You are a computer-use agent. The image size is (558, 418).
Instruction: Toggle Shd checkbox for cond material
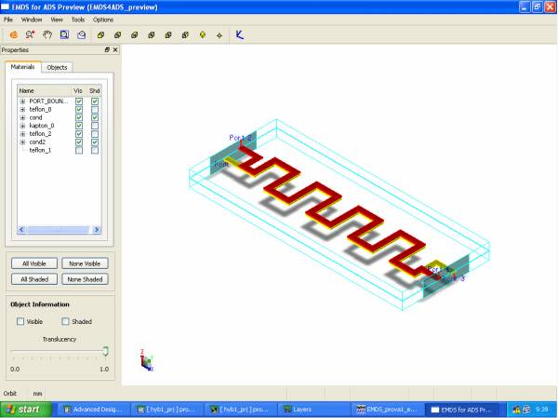coord(94,117)
